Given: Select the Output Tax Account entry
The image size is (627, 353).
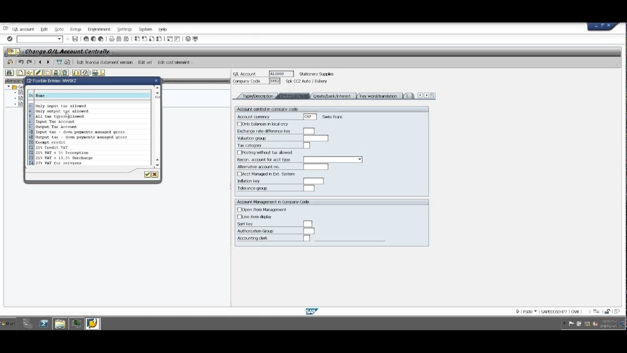Looking at the screenshot, I should 56,126.
